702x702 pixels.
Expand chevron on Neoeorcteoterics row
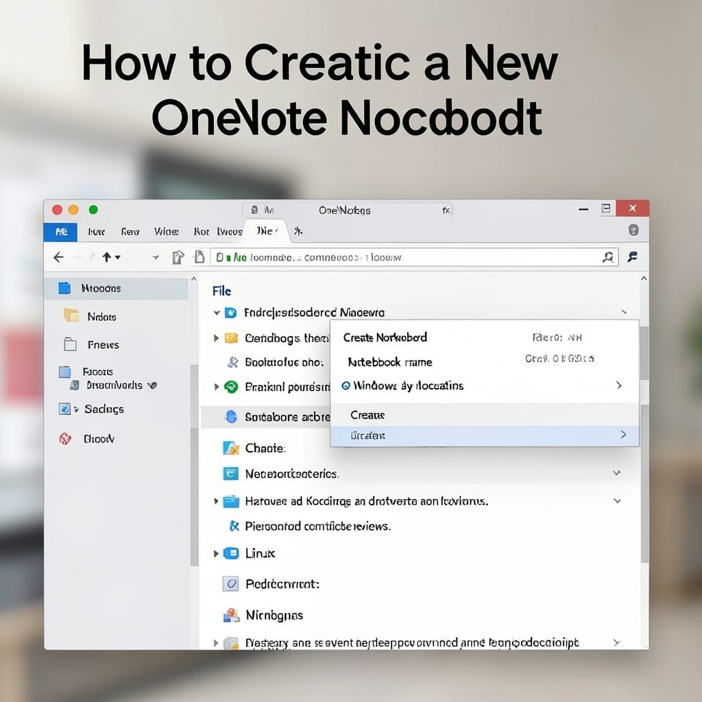pyautogui.click(x=616, y=473)
